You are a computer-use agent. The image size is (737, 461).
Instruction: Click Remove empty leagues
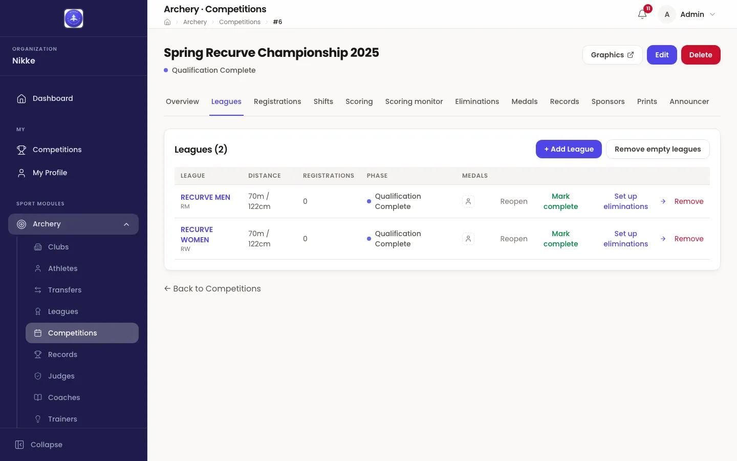pyautogui.click(x=658, y=149)
